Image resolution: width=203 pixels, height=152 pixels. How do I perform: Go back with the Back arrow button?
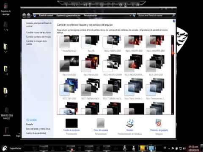(x=24, y=15)
